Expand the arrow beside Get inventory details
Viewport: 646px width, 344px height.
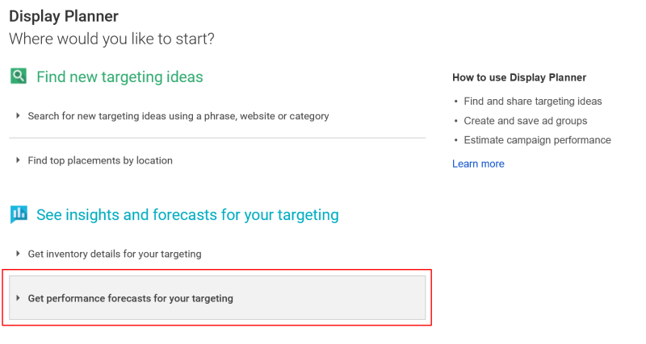(x=18, y=254)
